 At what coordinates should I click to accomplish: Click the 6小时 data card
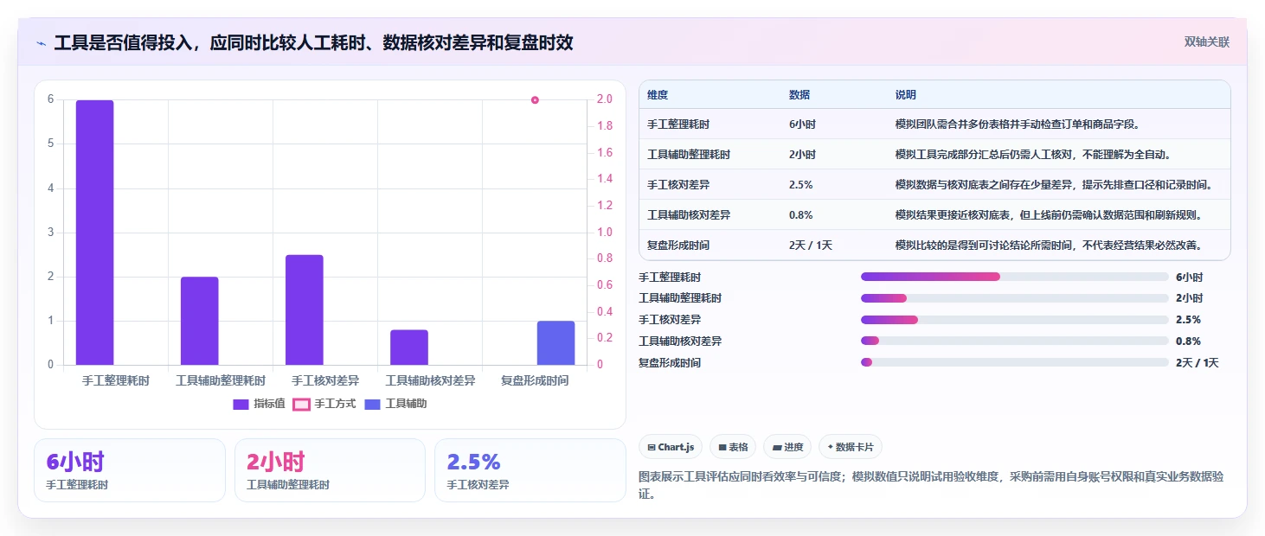130,470
